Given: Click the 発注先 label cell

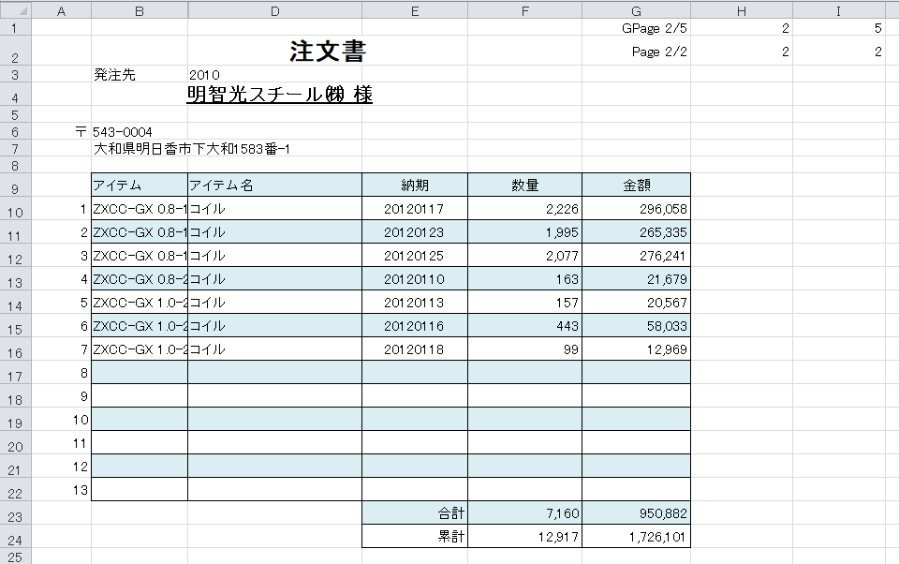Looking at the screenshot, I should click(x=140, y=75).
